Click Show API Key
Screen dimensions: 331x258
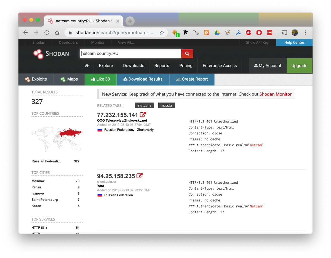click(257, 42)
